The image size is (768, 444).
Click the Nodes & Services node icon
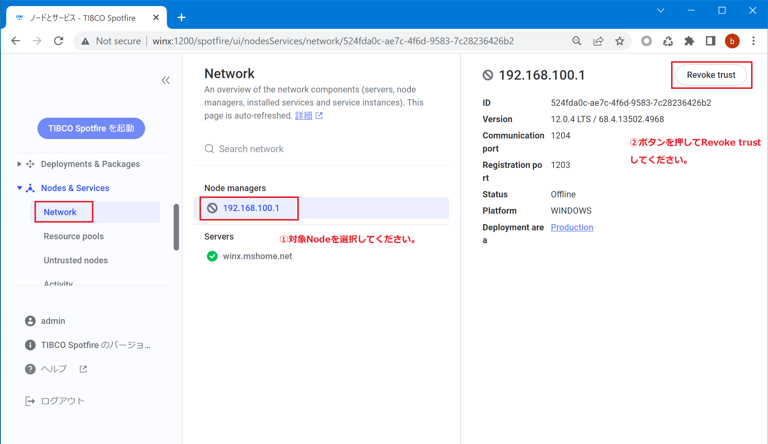[30, 188]
